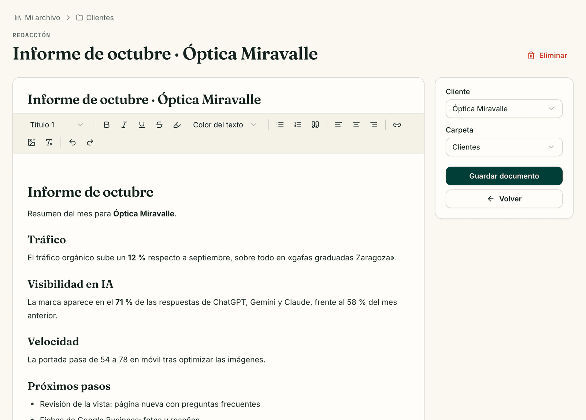Viewport: 586px width, 420px height.
Task: Click the sentence about 54 a 78 en móvil
Action: (x=146, y=360)
